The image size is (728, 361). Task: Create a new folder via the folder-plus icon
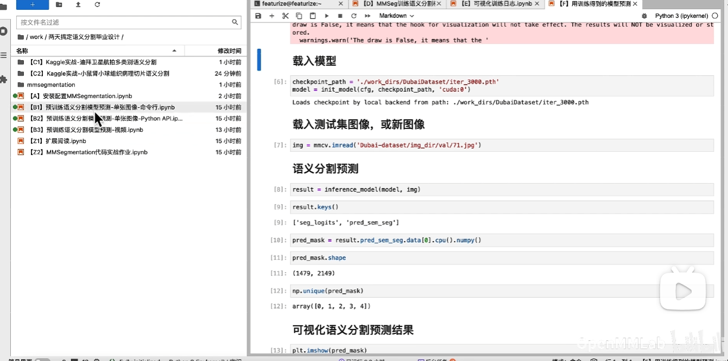click(x=59, y=4)
